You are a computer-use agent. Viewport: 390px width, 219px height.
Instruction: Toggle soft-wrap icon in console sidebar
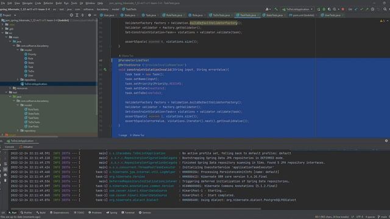(x=5, y=164)
